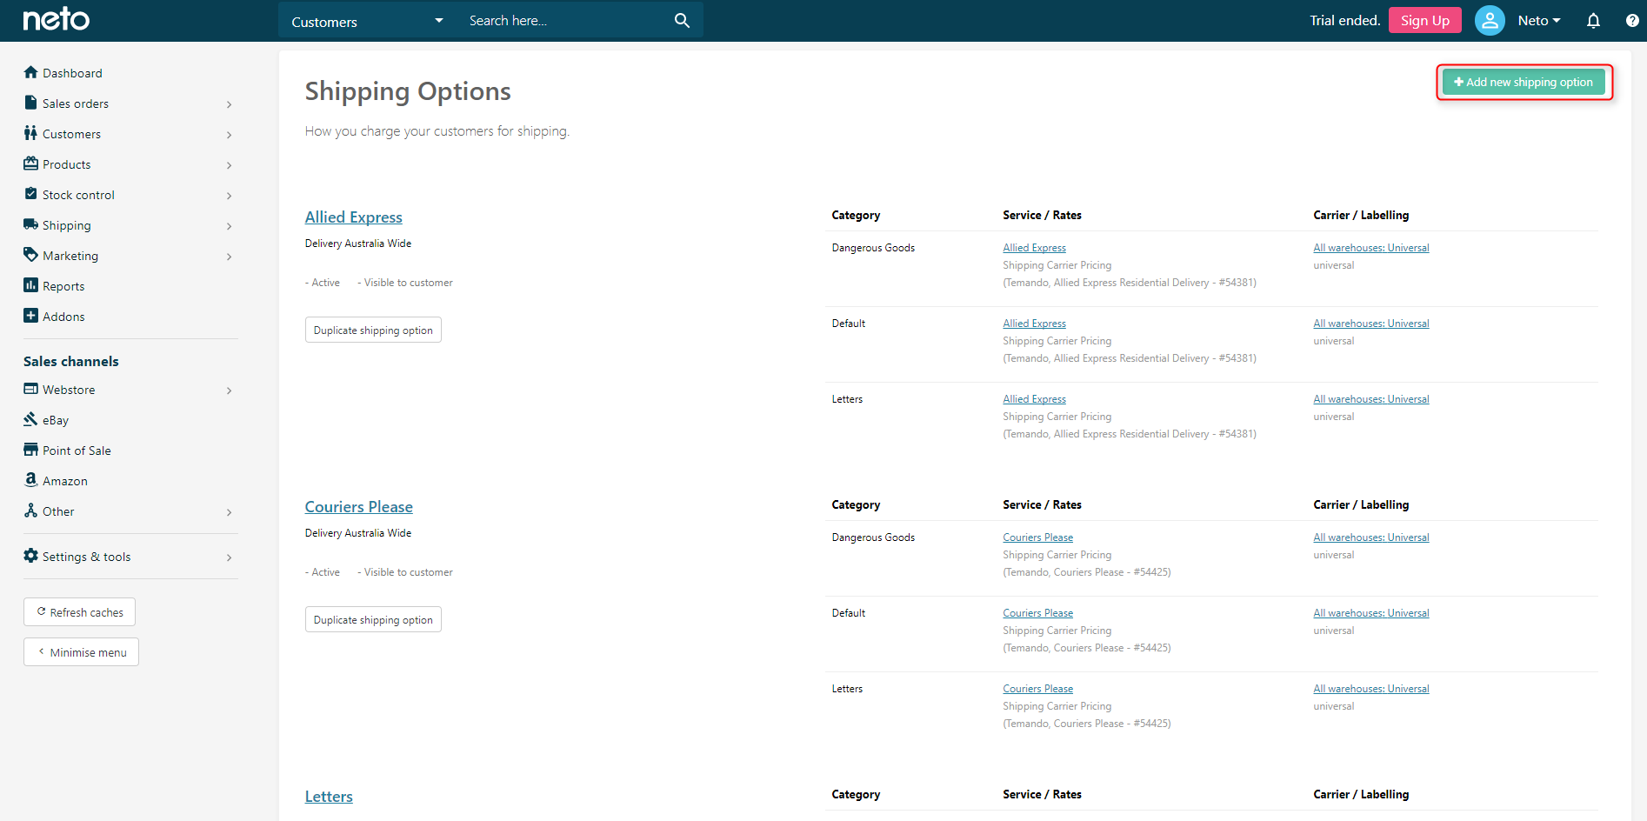
Task: Open Dashboard in the sidebar
Action: (x=72, y=73)
